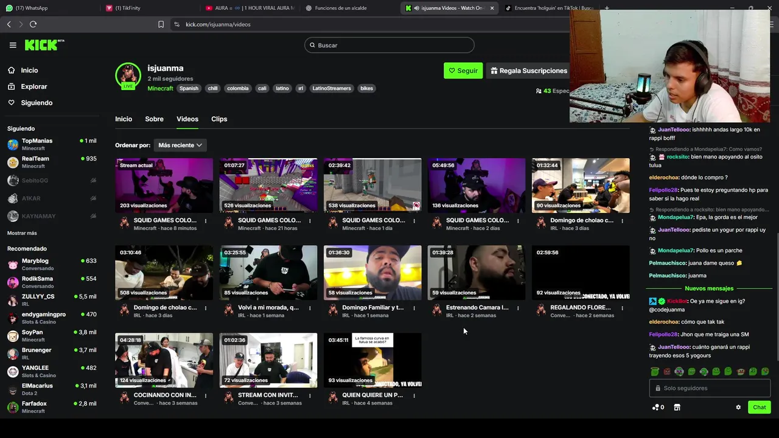Open options menu for hace 1 día video
The width and height of the screenshot is (779, 438).
click(414, 221)
